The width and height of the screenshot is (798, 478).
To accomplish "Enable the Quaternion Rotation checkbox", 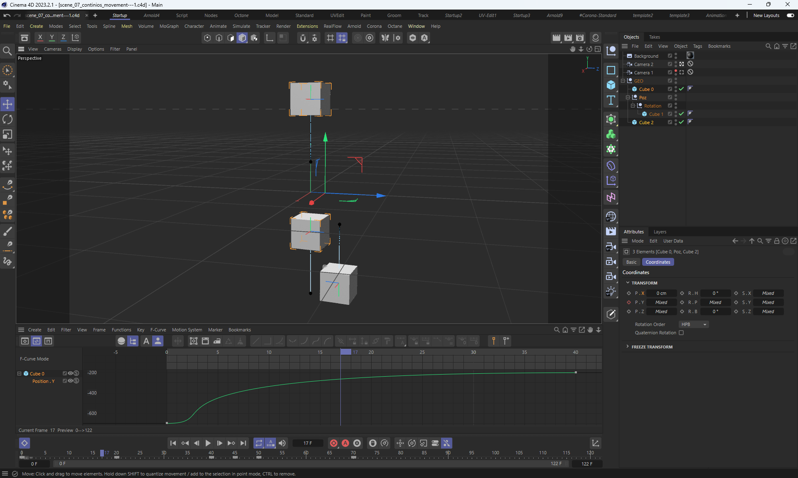I will (x=681, y=333).
